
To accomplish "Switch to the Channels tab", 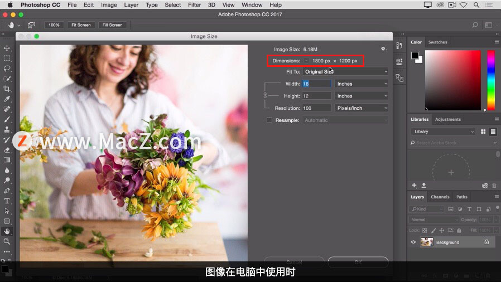I will (x=440, y=197).
